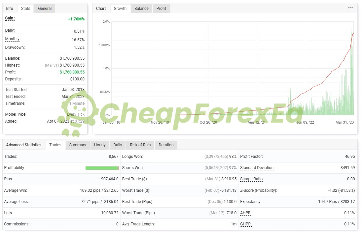
Task: Click the Daily label in Info
Action: click(x=10, y=30)
